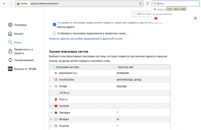Click the Wikipedia icon in the engine table

point(56,73)
